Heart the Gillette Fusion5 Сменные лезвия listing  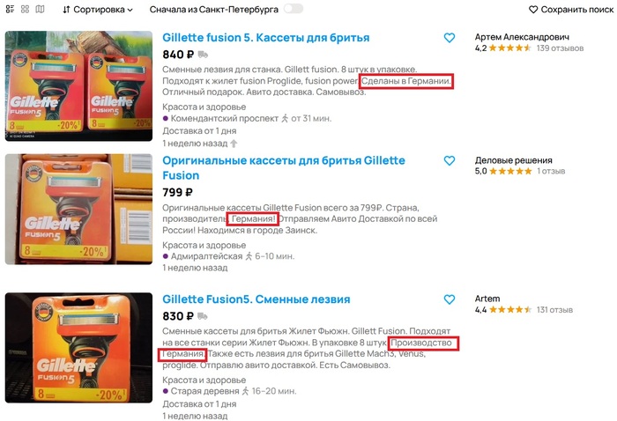(450, 299)
